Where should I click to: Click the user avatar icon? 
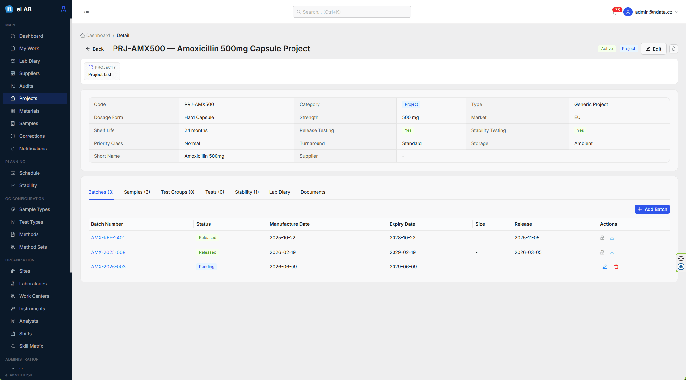click(x=628, y=12)
